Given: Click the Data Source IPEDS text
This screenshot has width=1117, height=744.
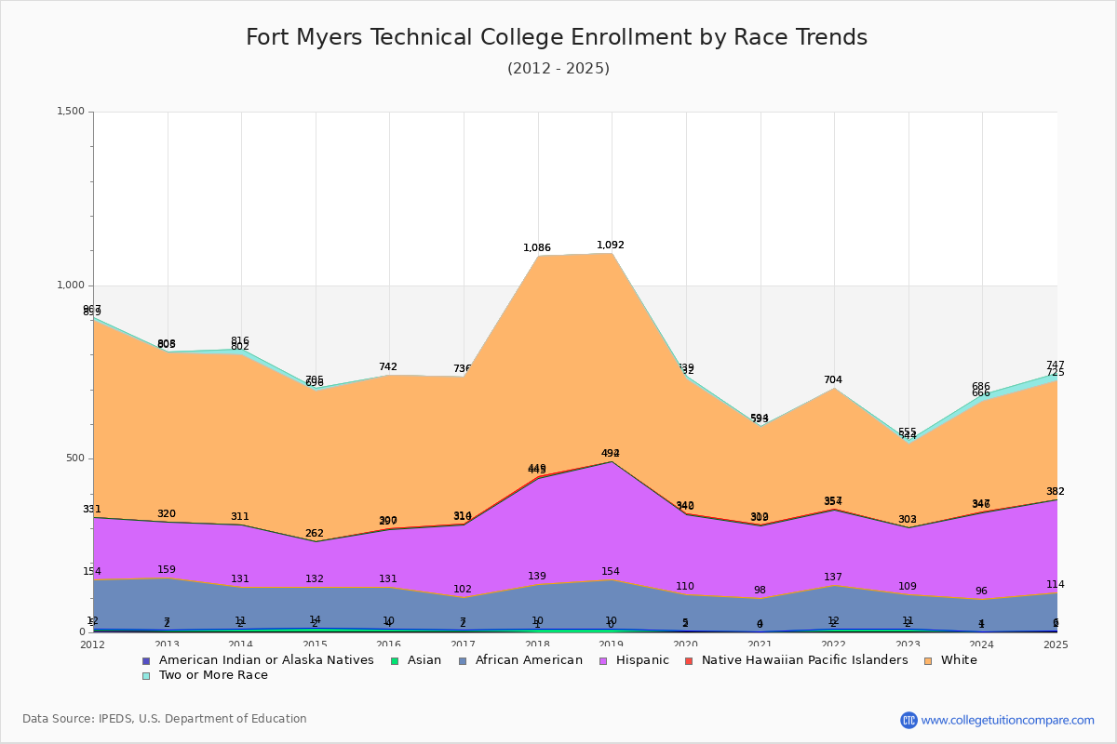Looking at the screenshot, I should click(x=165, y=719).
